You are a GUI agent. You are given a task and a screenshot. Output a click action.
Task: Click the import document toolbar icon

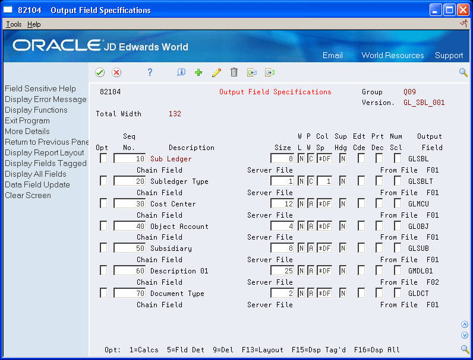tap(251, 72)
